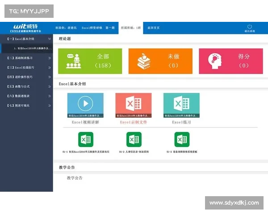
Task: Play the Excel视频讲解 video thumbnail
Action: click(85, 105)
